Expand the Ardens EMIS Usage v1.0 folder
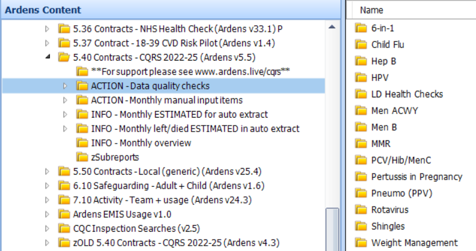Screen dimensions: 476x251 coord(47,214)
